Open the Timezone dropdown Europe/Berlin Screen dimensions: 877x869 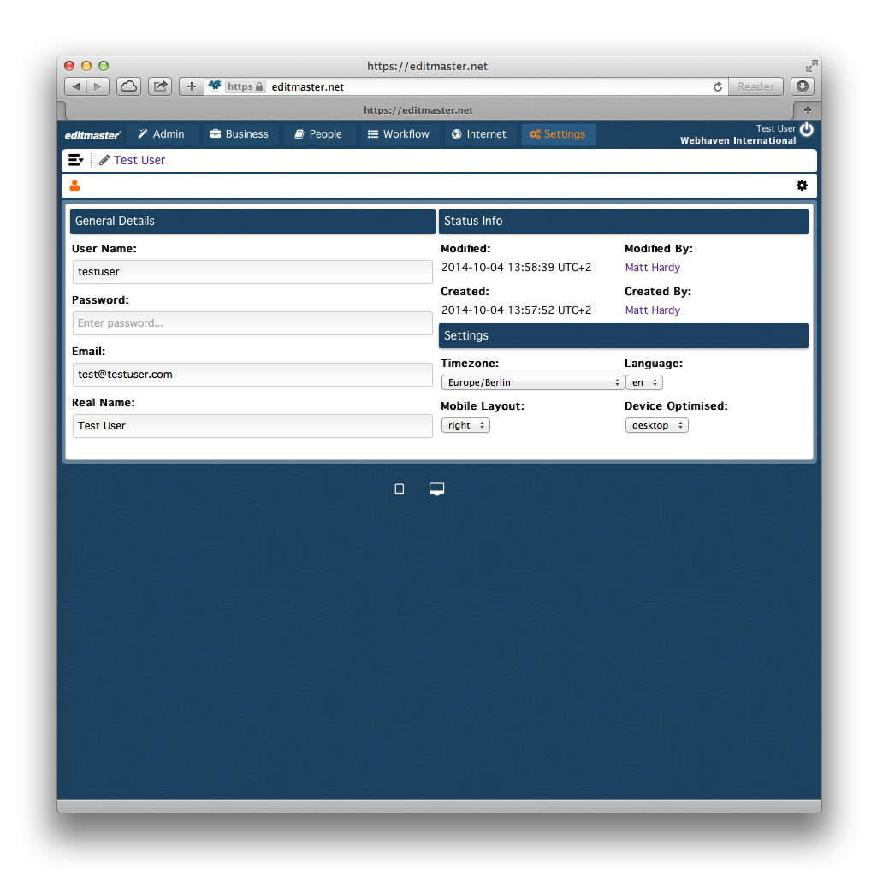(x=532, y=382)
